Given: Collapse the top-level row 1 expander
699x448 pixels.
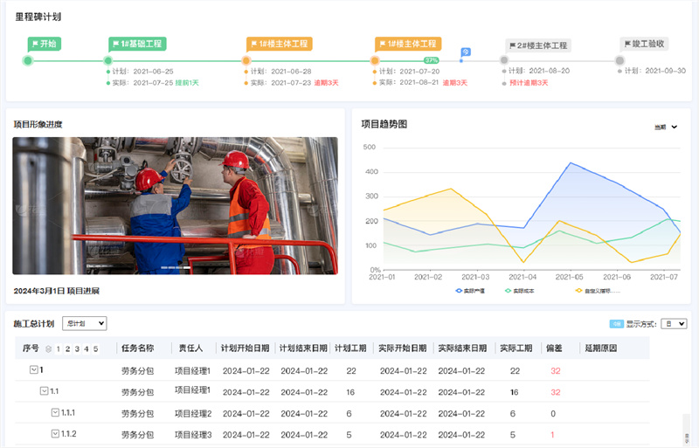Looking at the screenshot, I should coord(34,370).
